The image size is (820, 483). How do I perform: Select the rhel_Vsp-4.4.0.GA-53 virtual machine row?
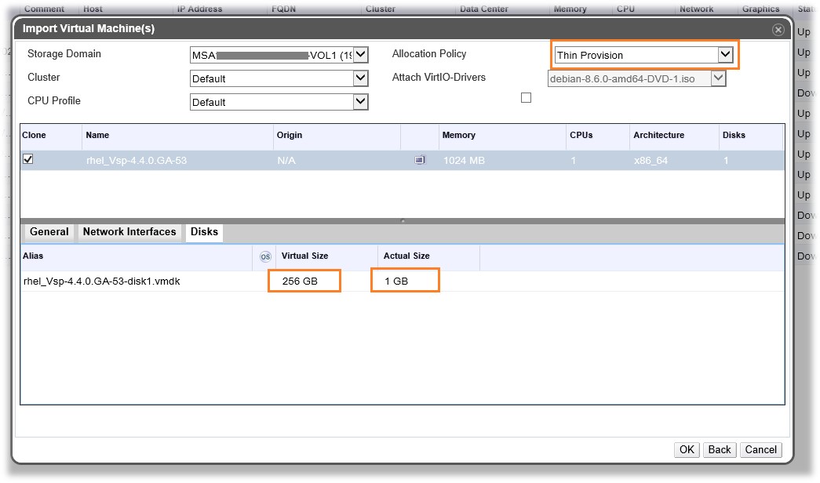(137, 160)
